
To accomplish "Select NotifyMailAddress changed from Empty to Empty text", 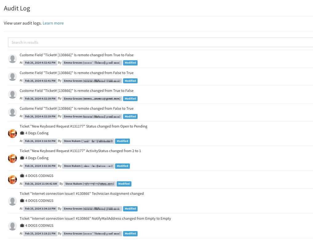I will click(x=131, y=218).
